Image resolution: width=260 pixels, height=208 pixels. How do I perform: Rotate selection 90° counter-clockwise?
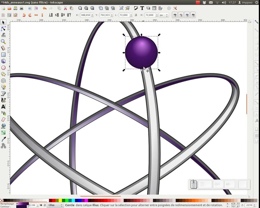click(24, 15)
